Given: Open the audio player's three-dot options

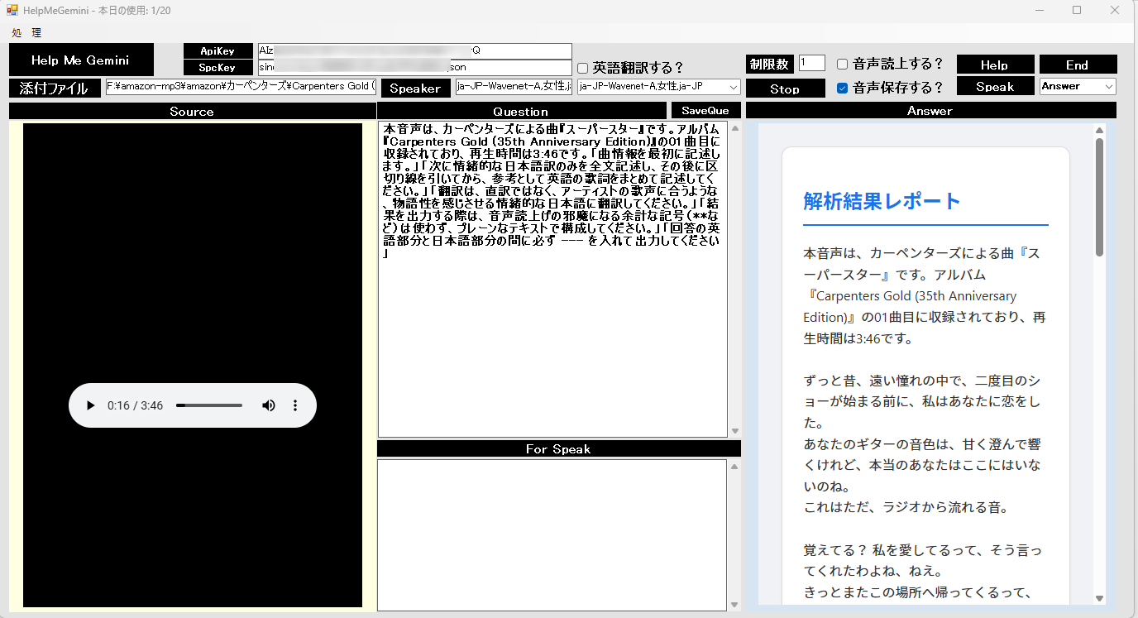Looking at the screenshot, I should point(295,405).
